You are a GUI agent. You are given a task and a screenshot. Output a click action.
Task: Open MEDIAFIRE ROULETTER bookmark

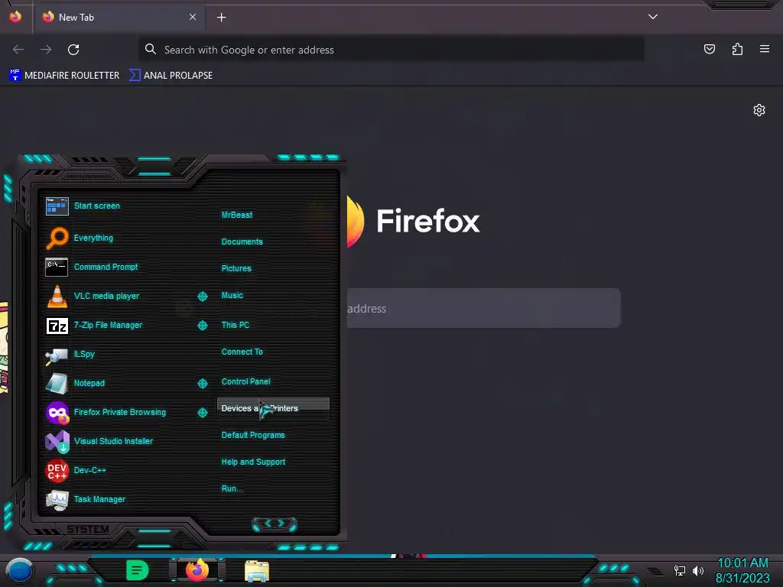64,76
